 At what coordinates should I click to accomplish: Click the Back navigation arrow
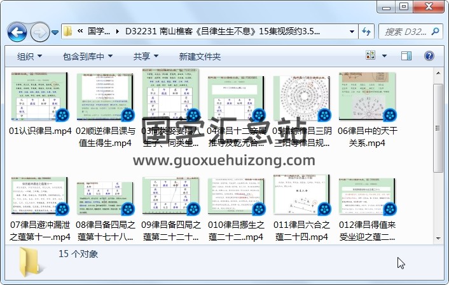pos(17,32)
